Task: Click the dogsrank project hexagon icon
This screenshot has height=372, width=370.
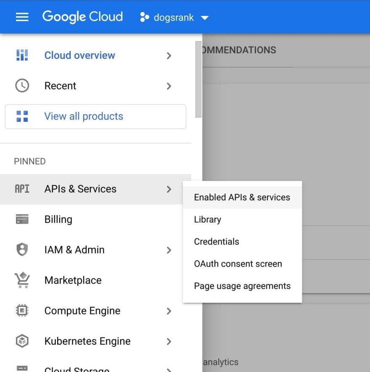Action: point(145,17)
